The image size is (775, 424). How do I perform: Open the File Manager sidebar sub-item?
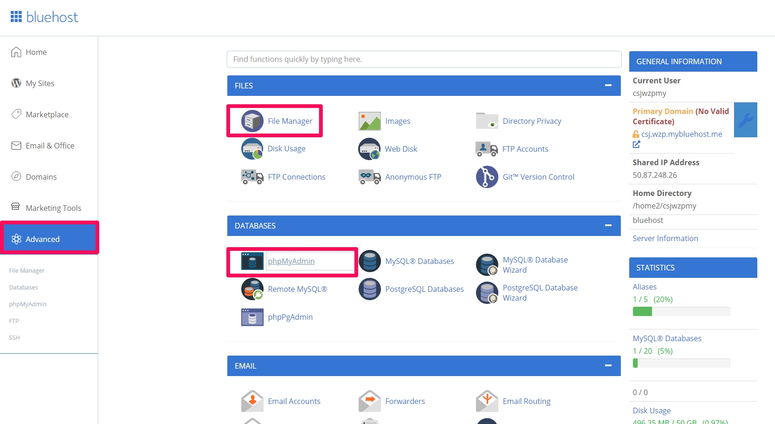[27, 271]
